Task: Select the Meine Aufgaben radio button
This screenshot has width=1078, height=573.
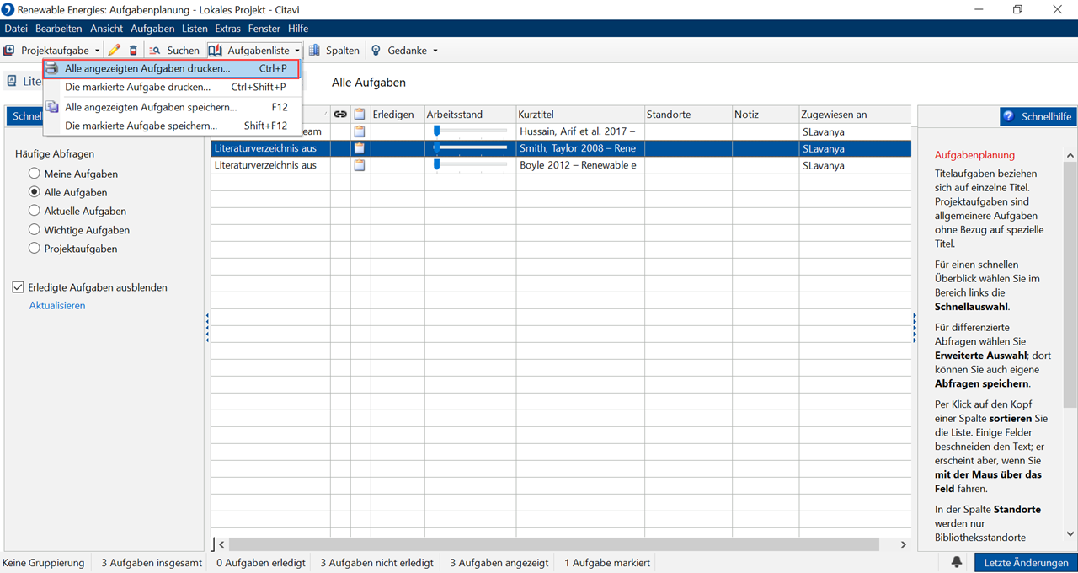Action: coord(35,174)
